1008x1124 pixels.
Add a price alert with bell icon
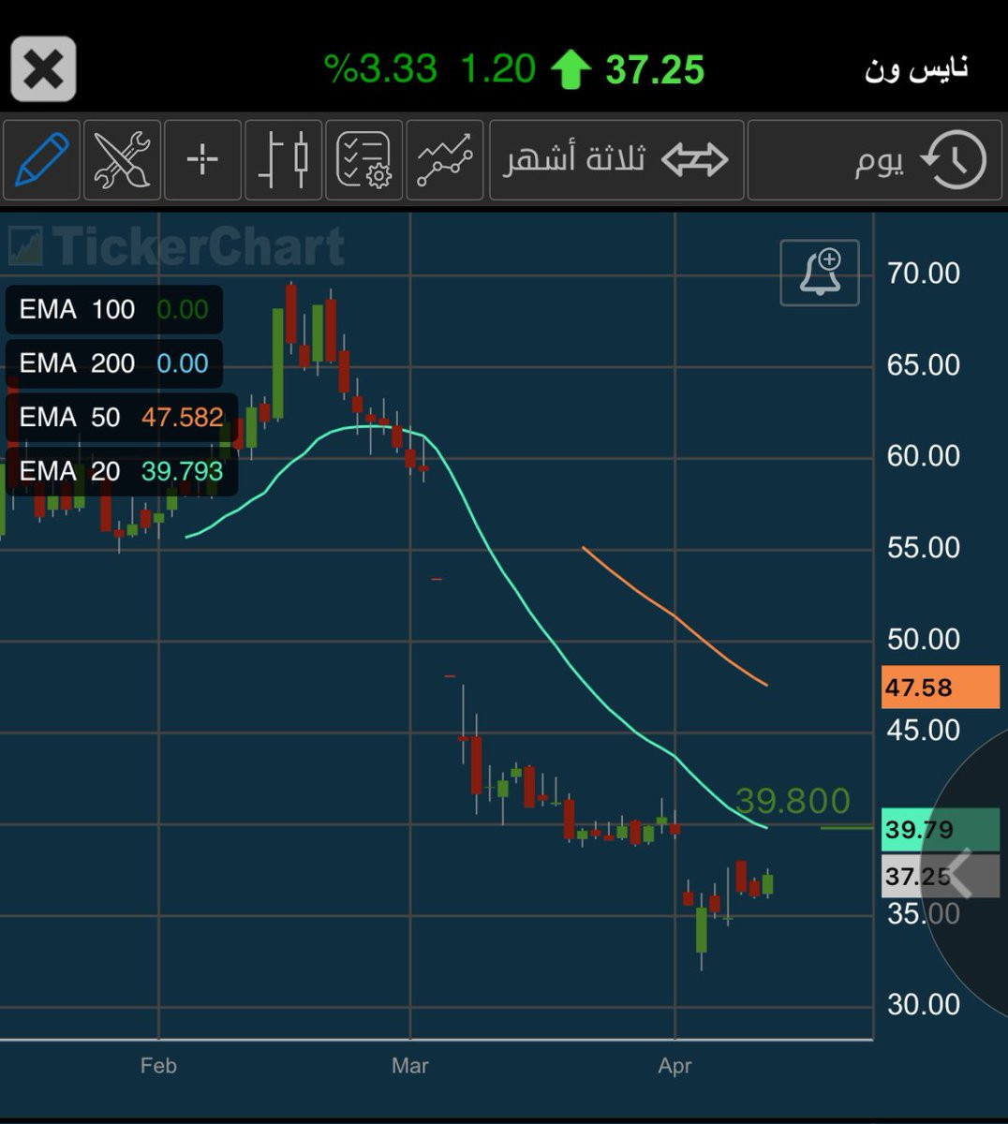pos(820,273)
